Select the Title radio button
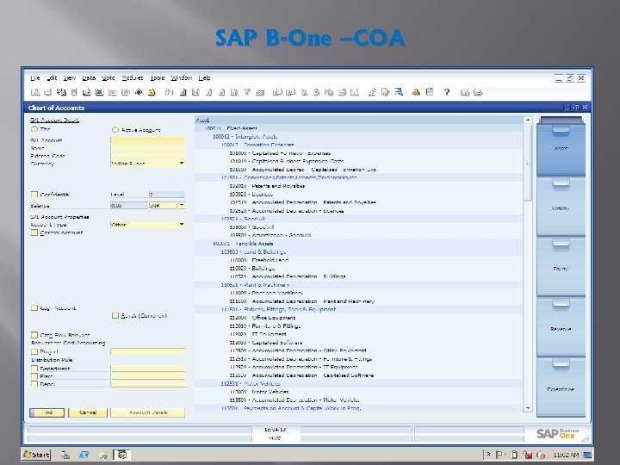This screenshot has height=465, width=620. click(x=34, y=129)
